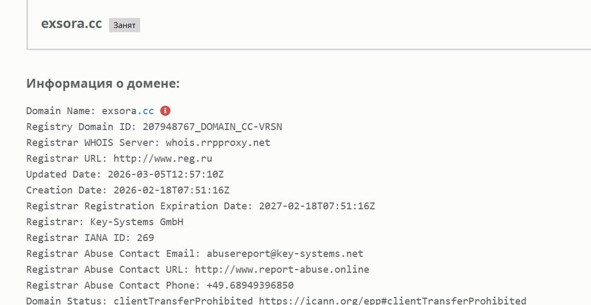Click the Registrar IANA ID value 269

coord(146,238)
